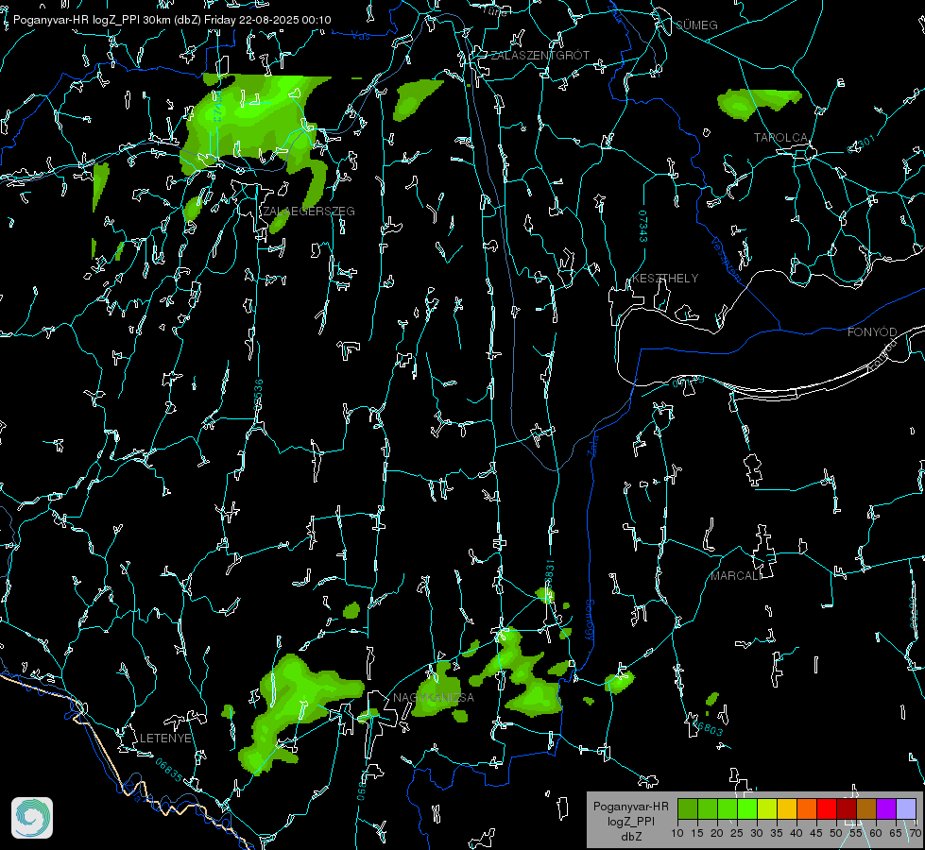The image size is (925, 850).
Task: Click the route number 07343 label
Action: pyautogui.click(x=643, y=226)
